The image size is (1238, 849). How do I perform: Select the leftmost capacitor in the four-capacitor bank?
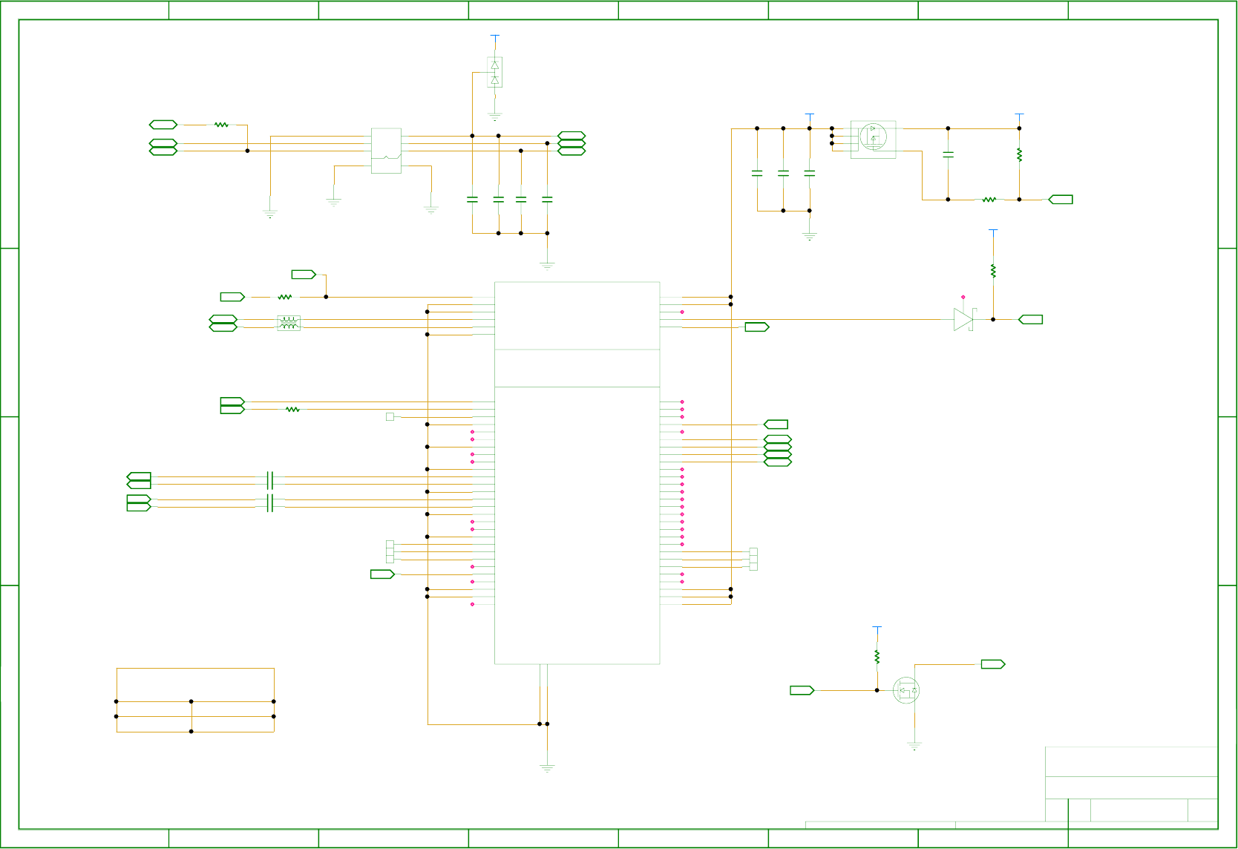[x=472, y=200]
